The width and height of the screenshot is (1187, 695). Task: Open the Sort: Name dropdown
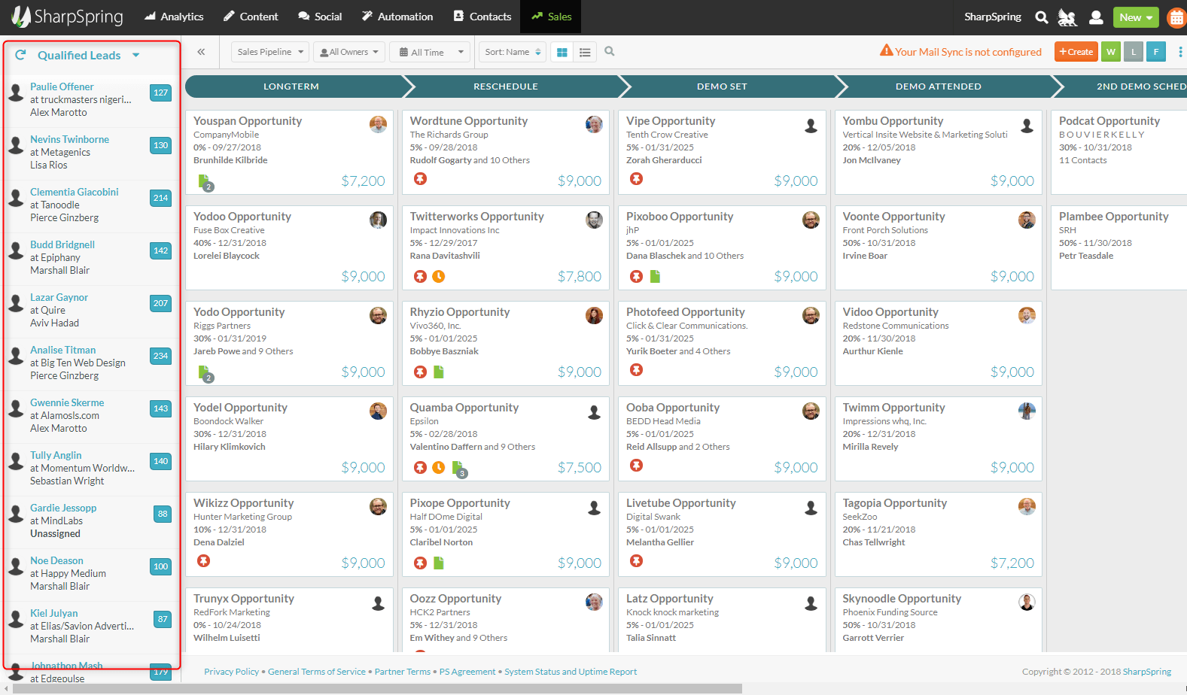(513, 52)
